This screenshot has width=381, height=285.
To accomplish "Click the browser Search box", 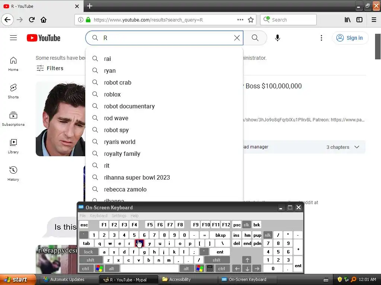I will 288,20.
